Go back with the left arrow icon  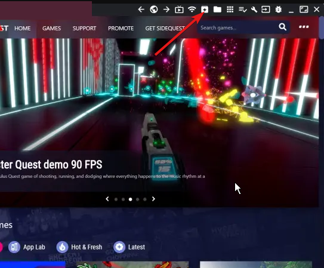tap(141, 10)
